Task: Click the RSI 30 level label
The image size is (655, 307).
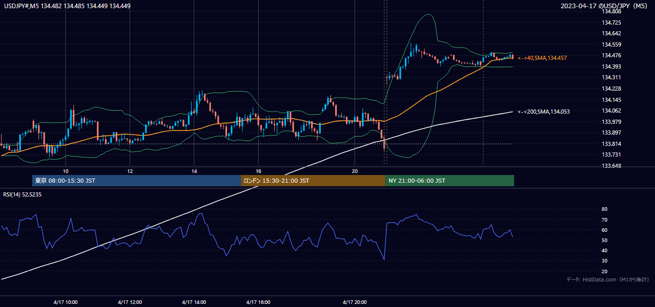Action: (x=604, y=261)
